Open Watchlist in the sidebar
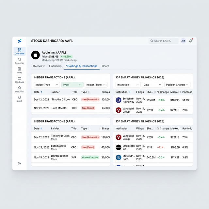209x209 pixels. (20, 89)
